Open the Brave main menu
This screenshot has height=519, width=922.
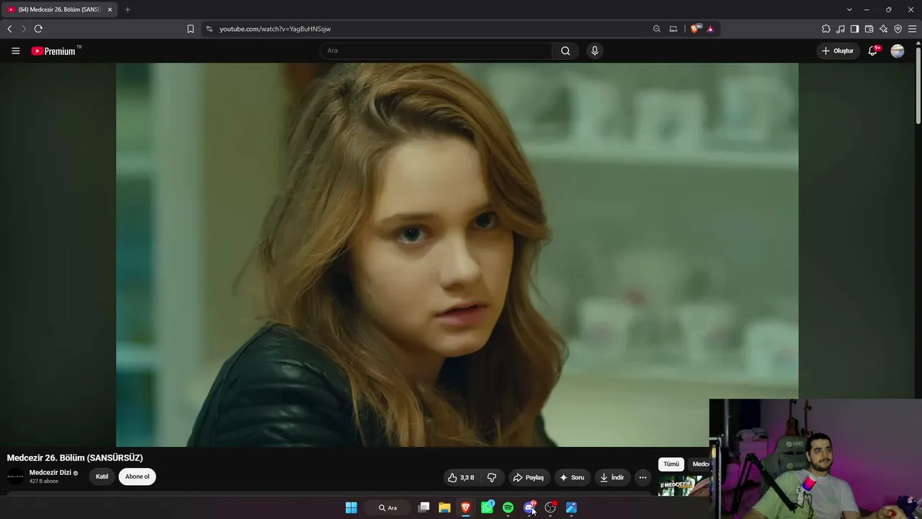click(913, 29)
